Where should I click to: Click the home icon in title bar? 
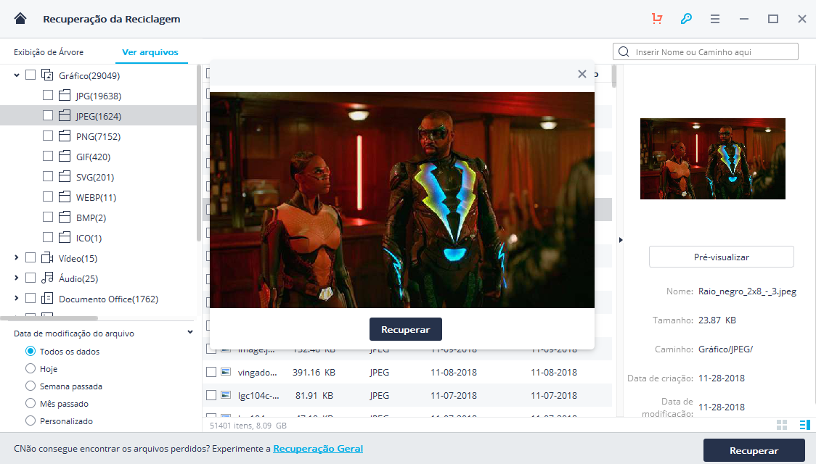20,19
